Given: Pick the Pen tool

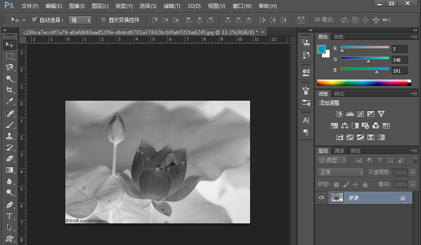Looking at the screenshot, I should 9,204.
